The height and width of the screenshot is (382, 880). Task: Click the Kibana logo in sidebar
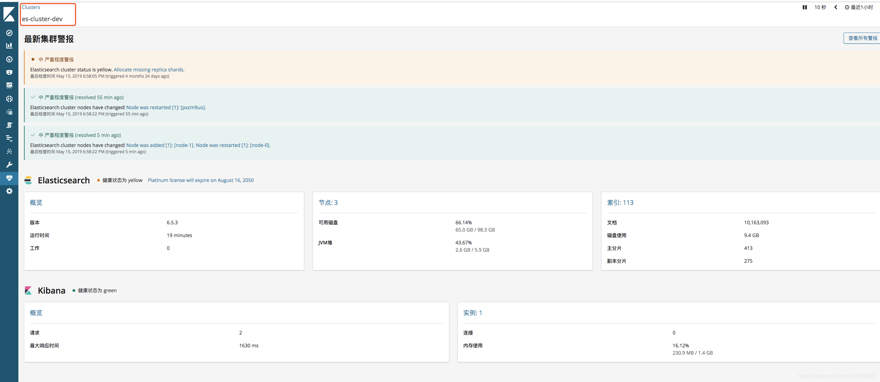pos(9,14)
